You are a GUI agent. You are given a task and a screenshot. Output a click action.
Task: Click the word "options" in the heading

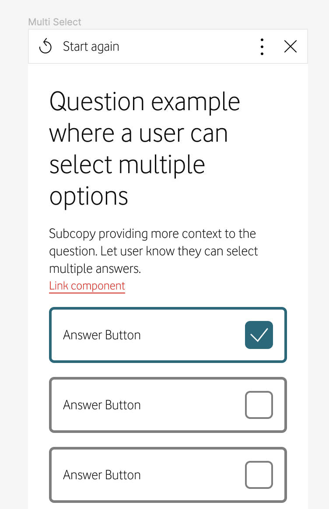point(89,196)
